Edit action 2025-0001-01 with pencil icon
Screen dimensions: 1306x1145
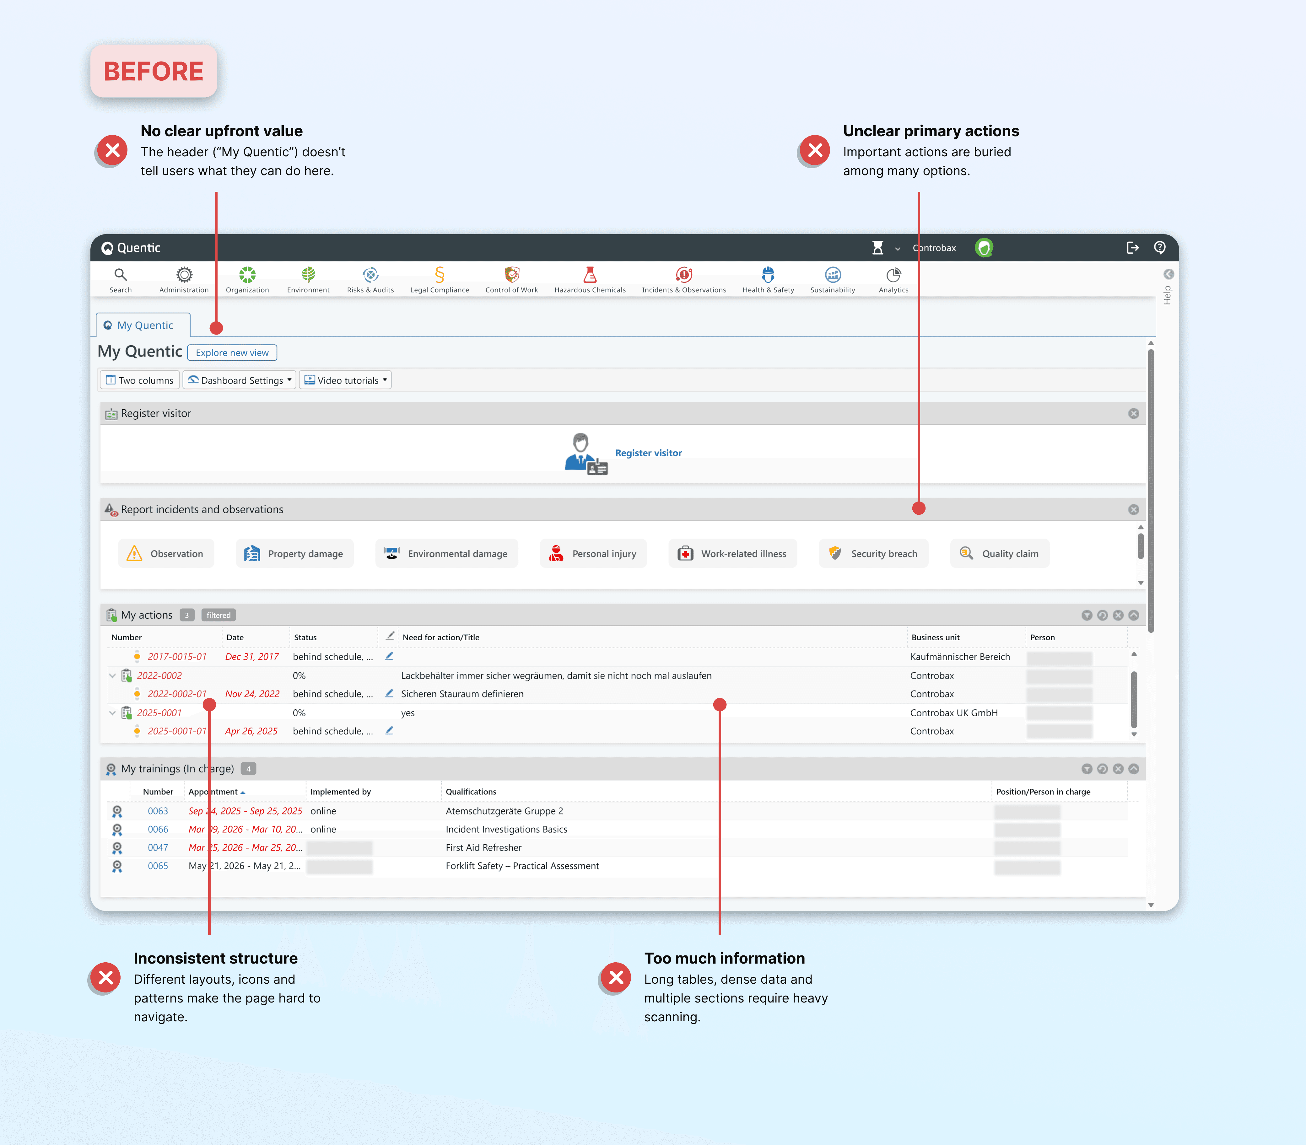tap(389, 730)
